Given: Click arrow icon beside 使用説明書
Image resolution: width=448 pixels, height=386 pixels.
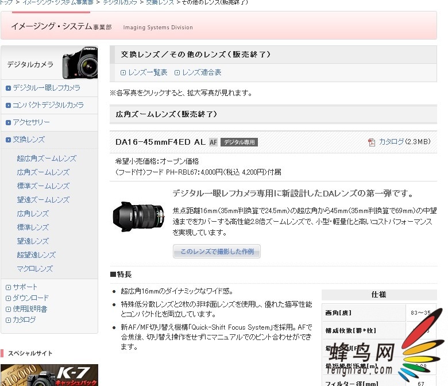Looking at the screenshot, I should [x=8, y=309].
